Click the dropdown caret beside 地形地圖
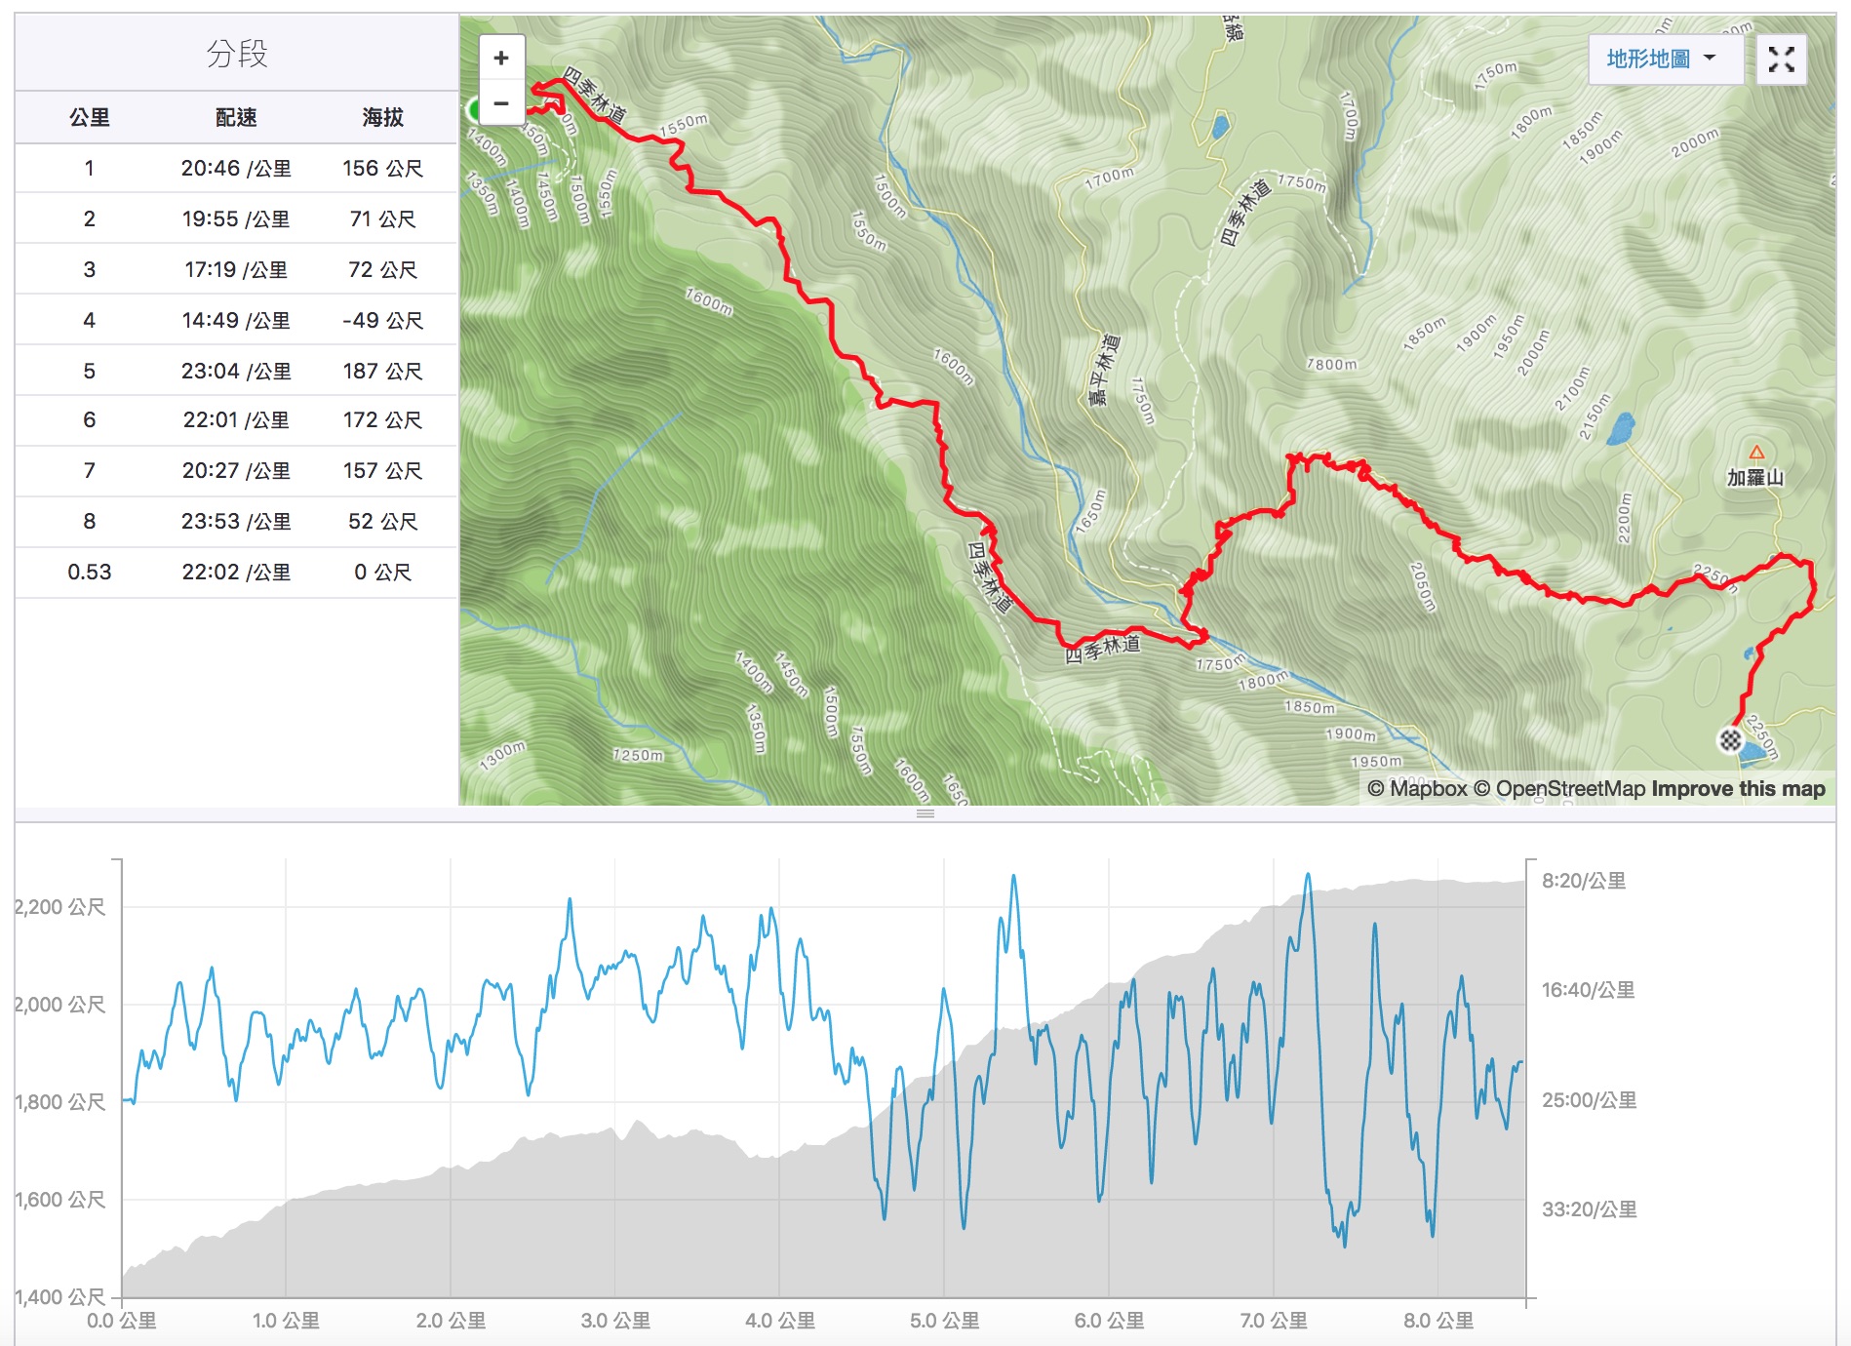The width and height of the screenshot is (1851, 1346). (1710, 59)
